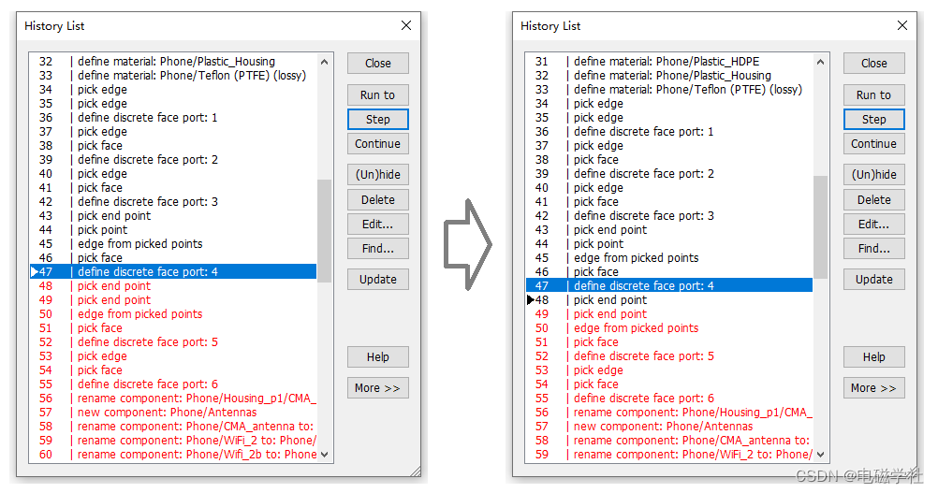This screenshot has height=493, width=938.
Task: Select row 48 pick end point, right list
Action: [669, 300]
